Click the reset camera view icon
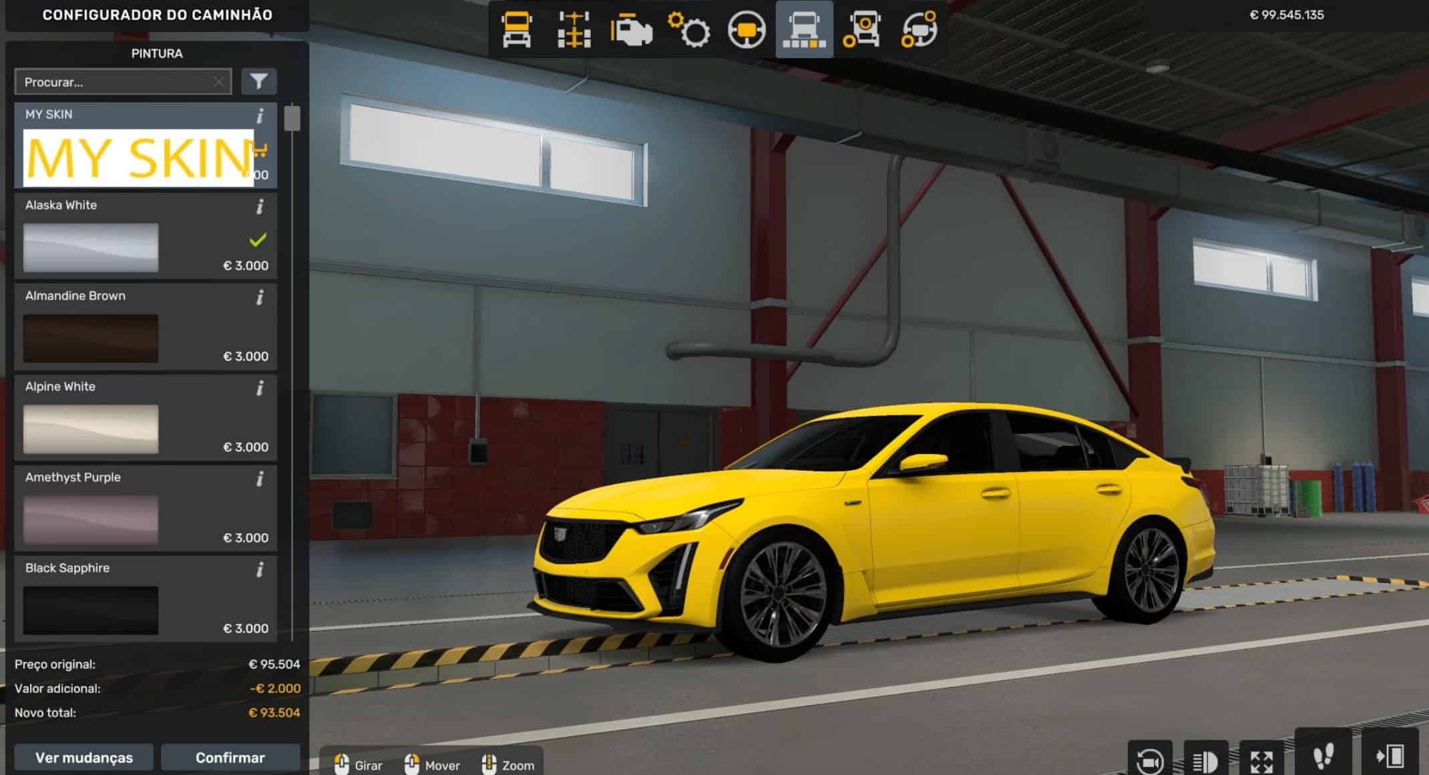This screenshot has width=1429, height=775. tap(1149, 760)
